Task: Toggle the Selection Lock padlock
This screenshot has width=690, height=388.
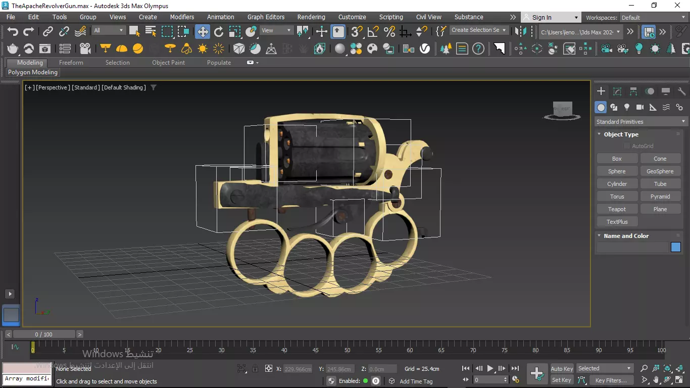Action: pos(255,369)
